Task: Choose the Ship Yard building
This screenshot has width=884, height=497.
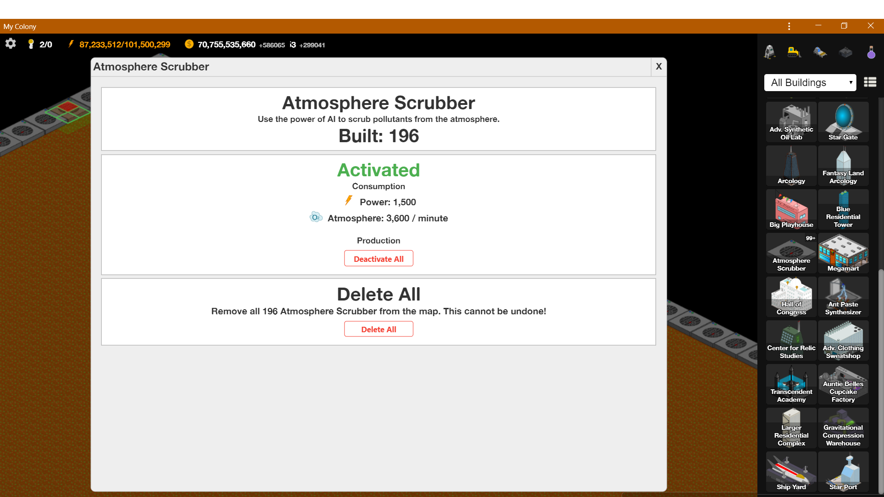Action: (791, 472)
